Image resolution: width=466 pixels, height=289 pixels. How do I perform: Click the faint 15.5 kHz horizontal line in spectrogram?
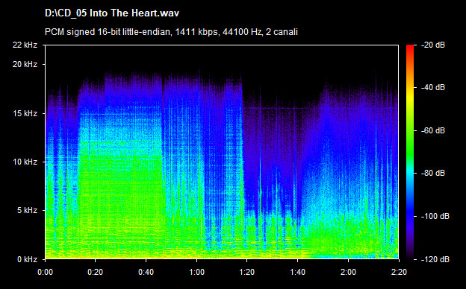320,109
